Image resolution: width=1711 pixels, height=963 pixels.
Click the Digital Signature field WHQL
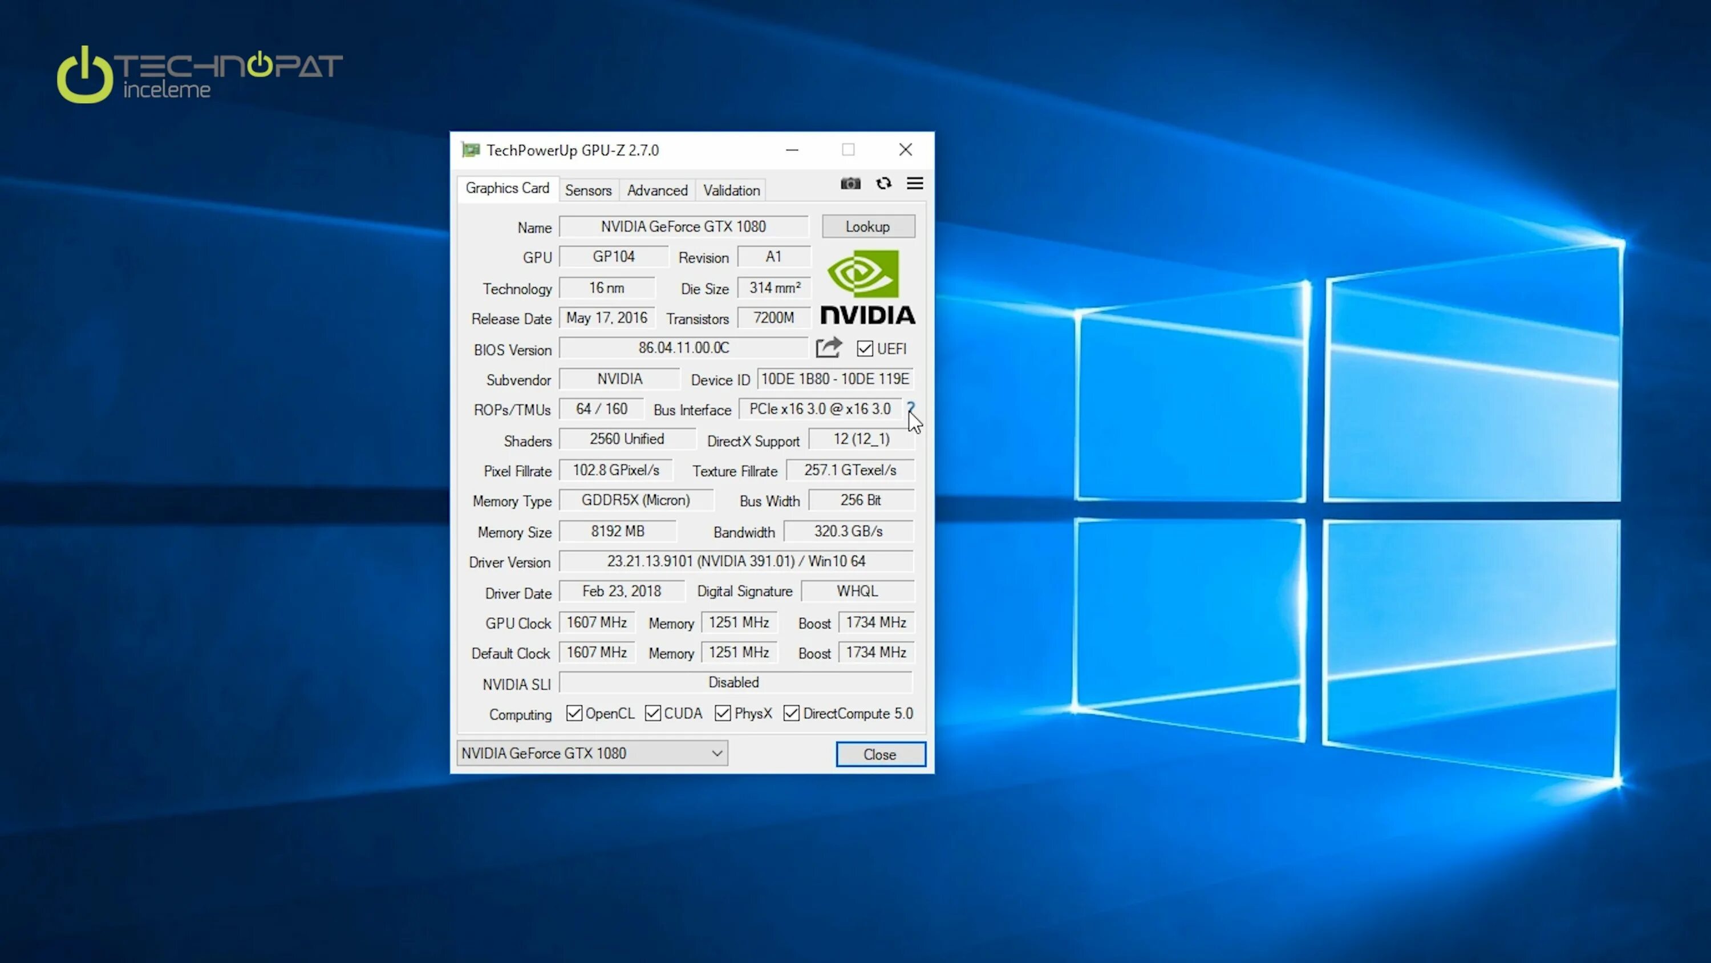(x=857, y=591)
